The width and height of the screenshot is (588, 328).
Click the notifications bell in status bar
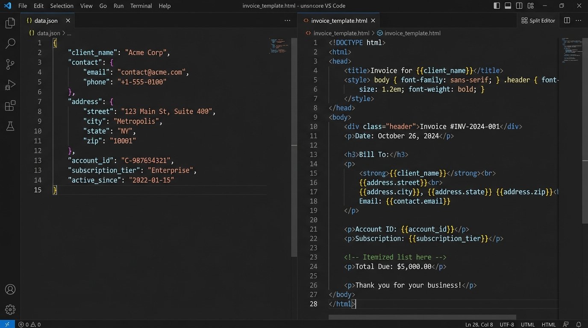579,325
